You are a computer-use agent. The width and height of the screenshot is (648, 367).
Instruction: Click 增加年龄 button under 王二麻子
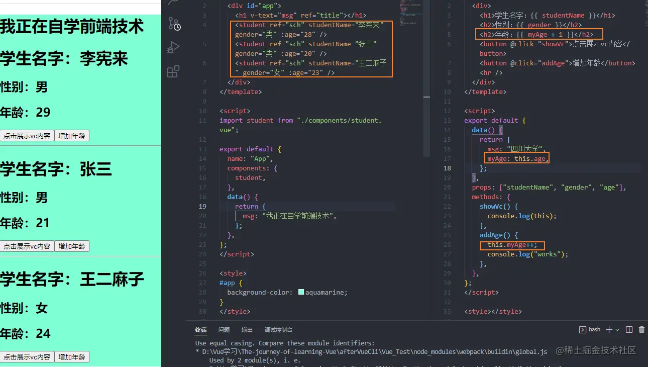point(72,357)
